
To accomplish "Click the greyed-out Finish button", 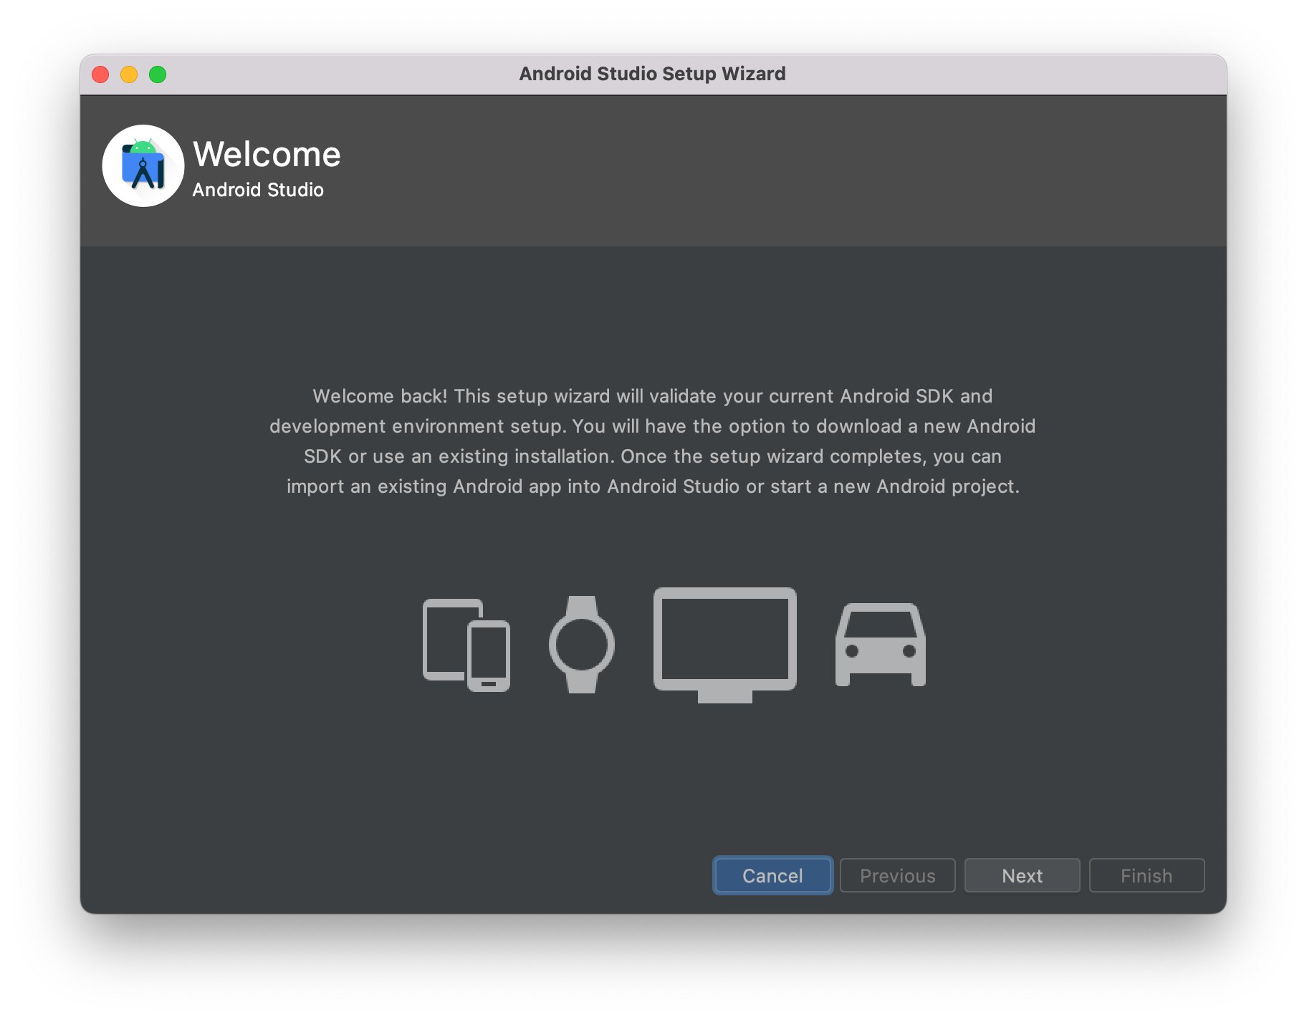I will pos(1146,875).
